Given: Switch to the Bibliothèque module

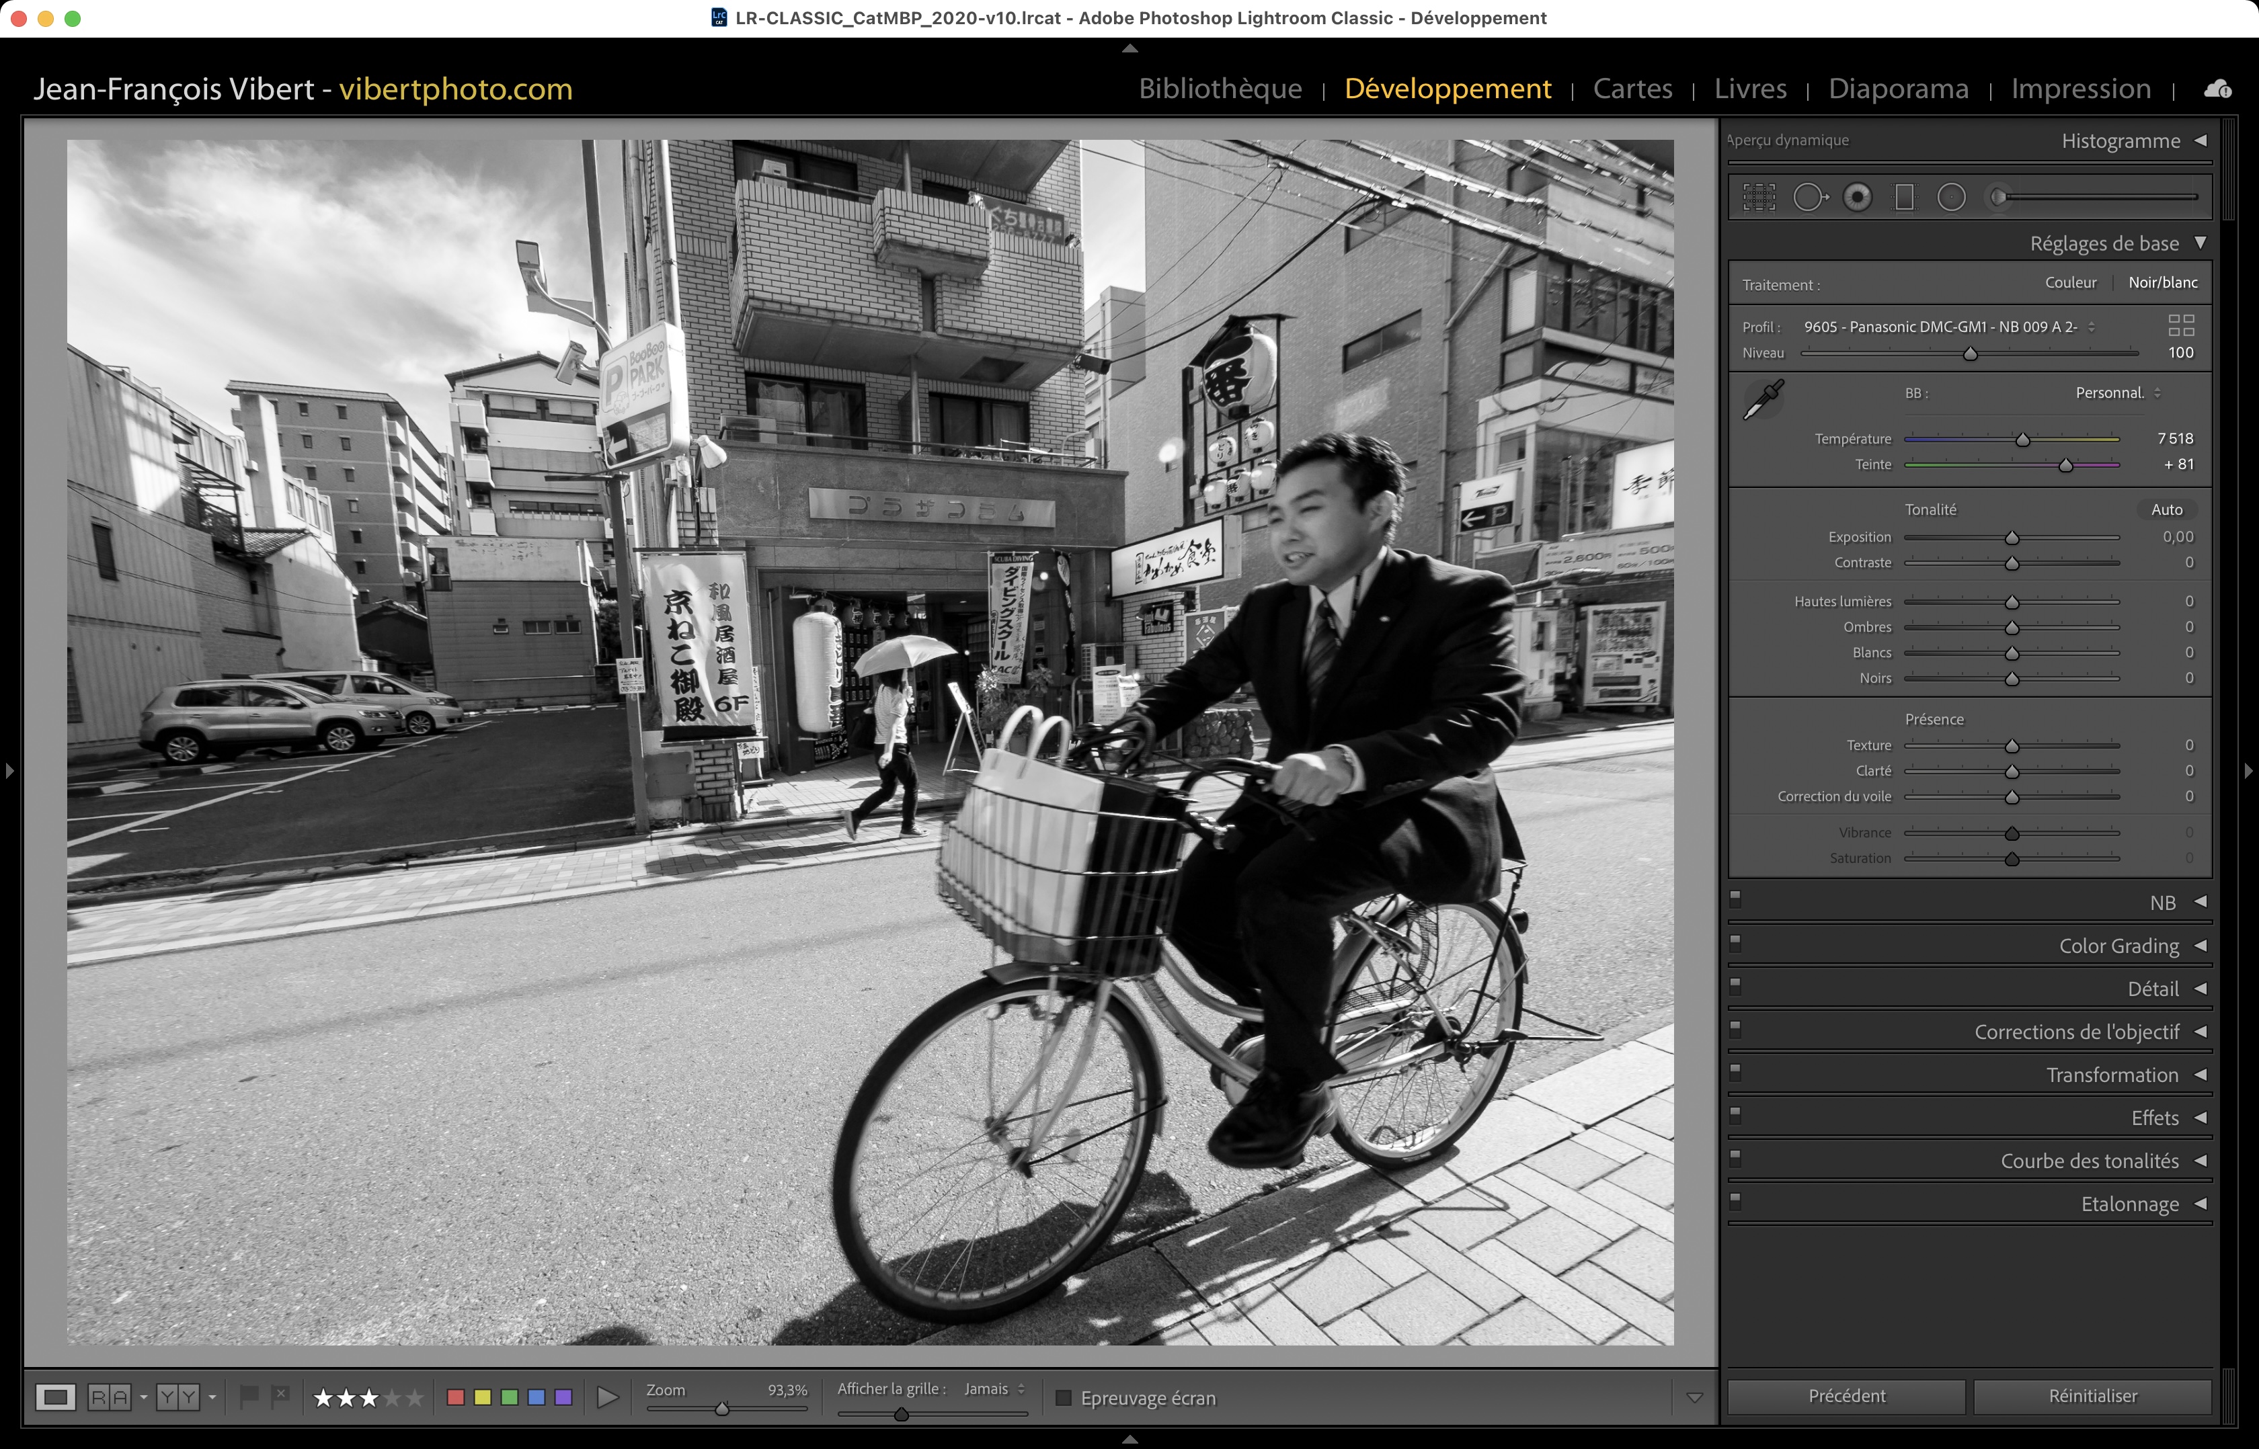Looking at the screenshot, I should coord(1220,89).
